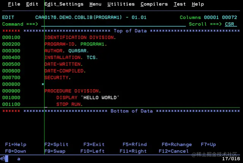This screenshot has height=163, width=243.
Task: Click line number 000700
Action: [11, 78]
